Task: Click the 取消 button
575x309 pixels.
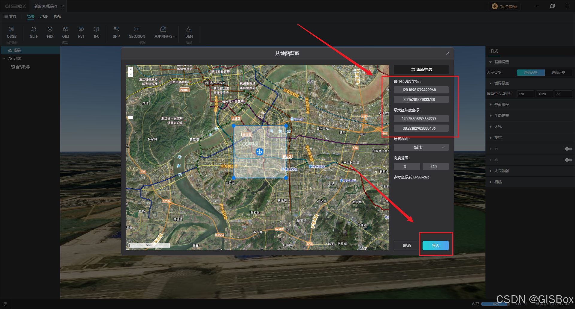Action: click(x=407, y=246)
